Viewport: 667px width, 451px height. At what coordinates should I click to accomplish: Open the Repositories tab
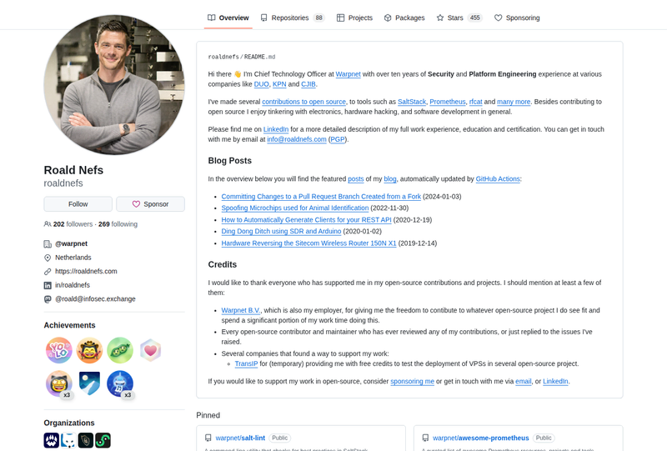pos(293,18)
